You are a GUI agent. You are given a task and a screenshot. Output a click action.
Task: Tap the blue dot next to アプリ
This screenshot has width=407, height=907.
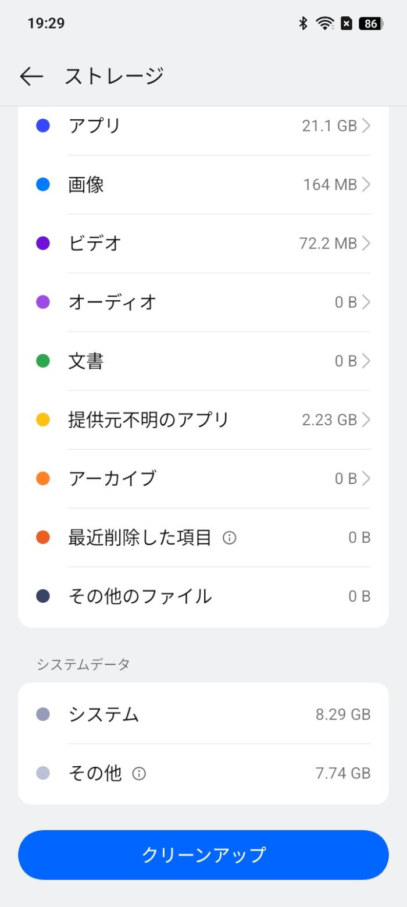click(x=42, y=125)
